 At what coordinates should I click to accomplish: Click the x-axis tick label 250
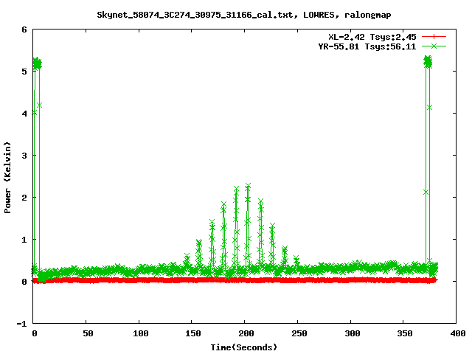click(299, 333)
